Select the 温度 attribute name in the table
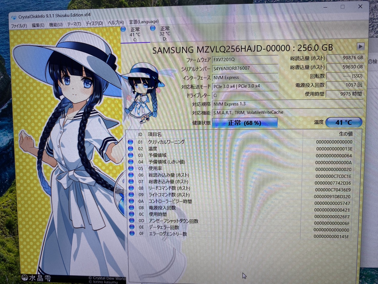Screen dimensions: 378x284 pyautogui.click(x=153, y=149)
